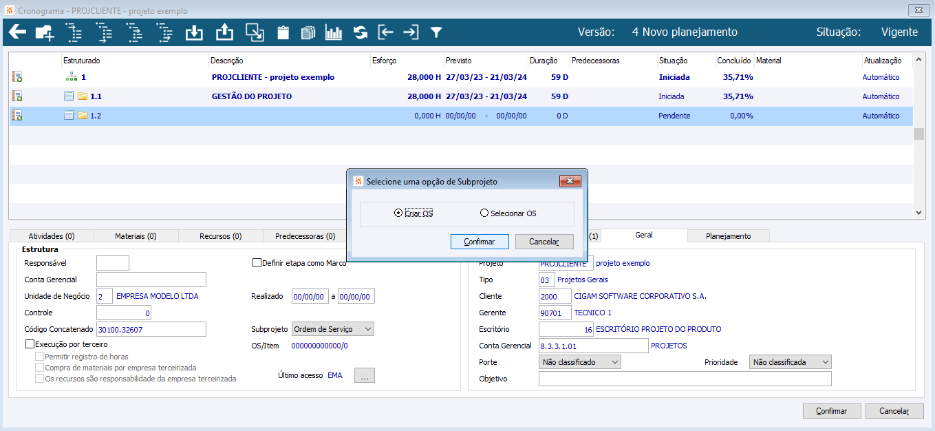The width and height of the screenshot is (935, 431).
Task: Open the Prioridade dropdown
Action: [x=791, y=361]
